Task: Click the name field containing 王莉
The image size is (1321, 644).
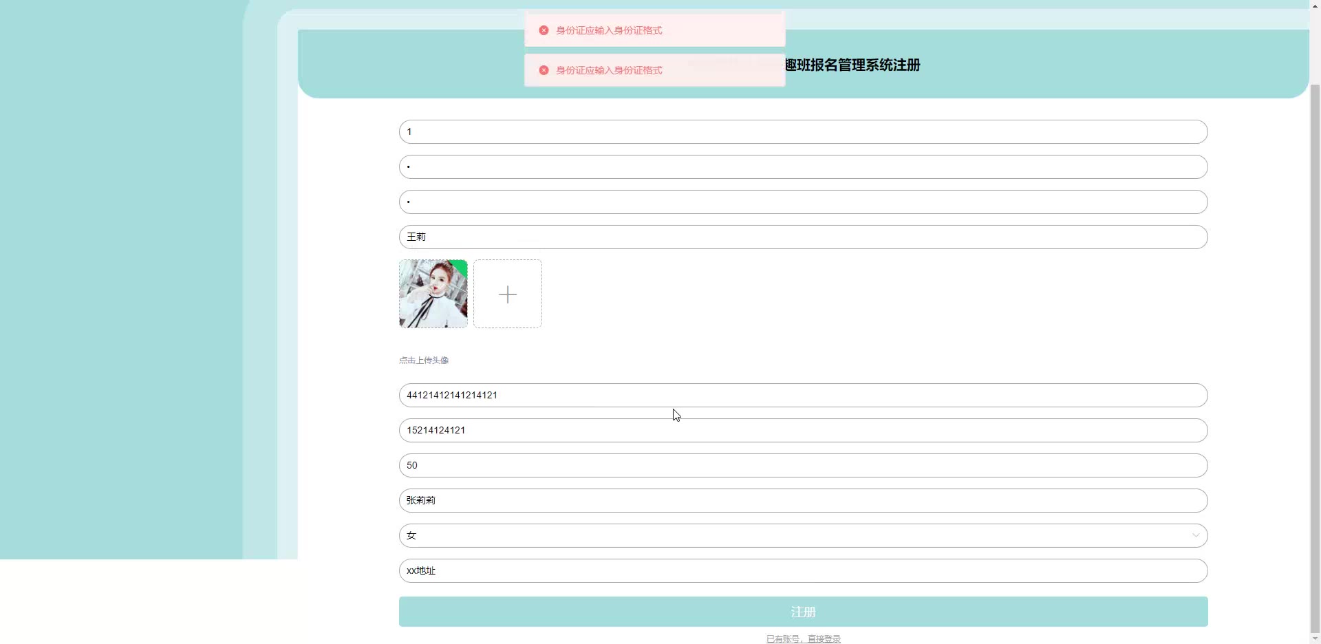Action: click(x=803, y=237)
